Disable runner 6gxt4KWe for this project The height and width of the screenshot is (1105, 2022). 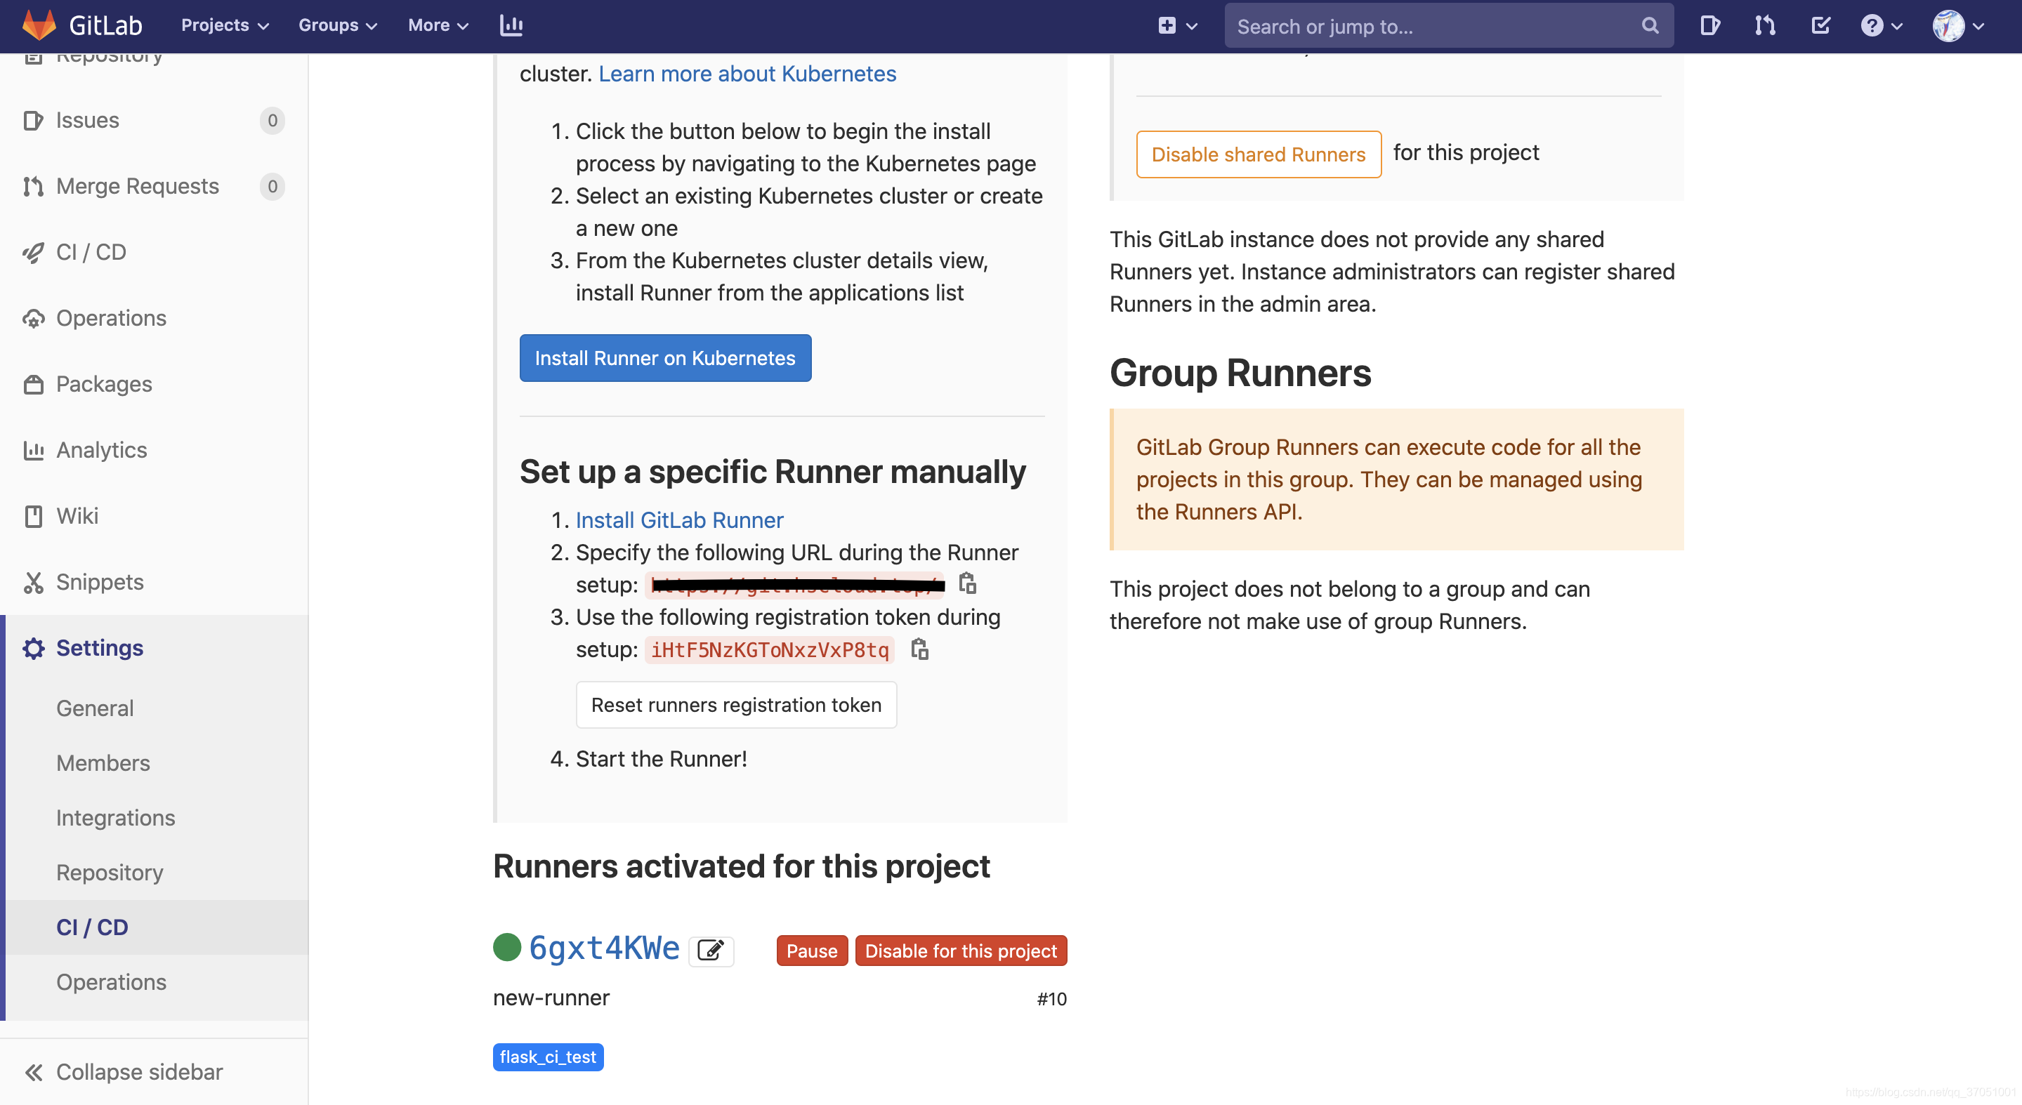[x=960, y=951]
